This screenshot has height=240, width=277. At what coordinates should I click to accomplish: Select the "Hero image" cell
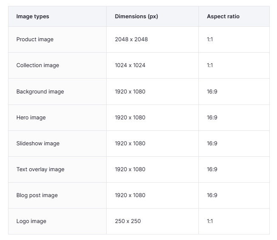coord(31,118)
